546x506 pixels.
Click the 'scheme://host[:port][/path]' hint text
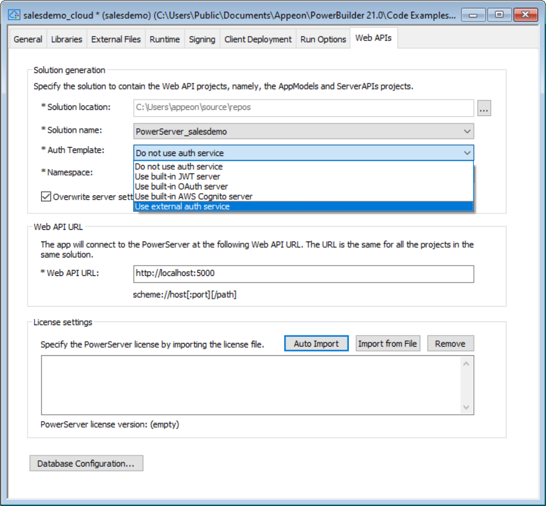[185, 295]
